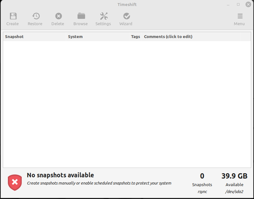Click the rsync mode label
The height and width of the screenshot is (199, 254).
tap(202, 191)
